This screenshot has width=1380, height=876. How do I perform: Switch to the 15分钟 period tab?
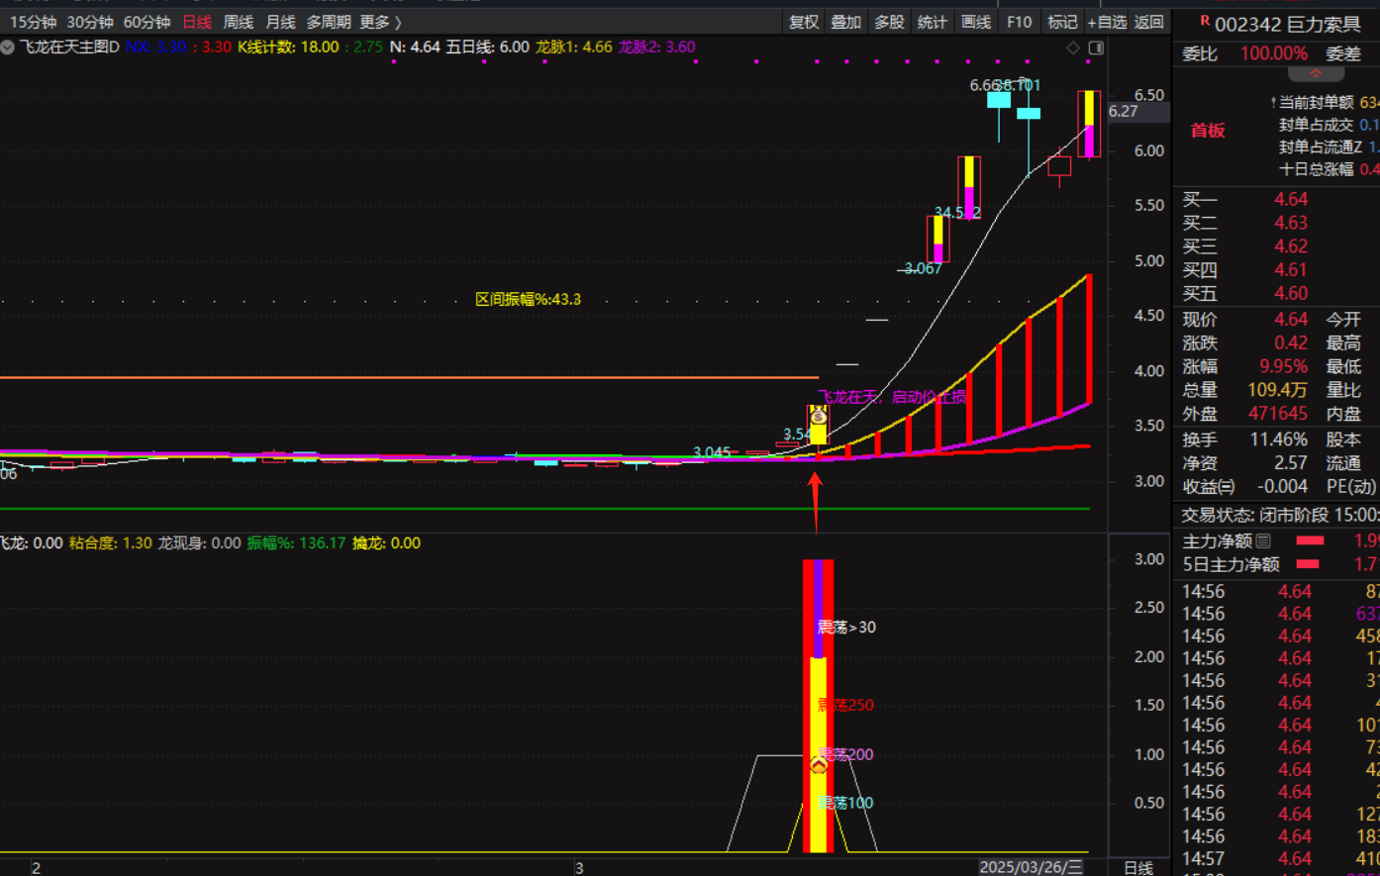coord(33,22)
